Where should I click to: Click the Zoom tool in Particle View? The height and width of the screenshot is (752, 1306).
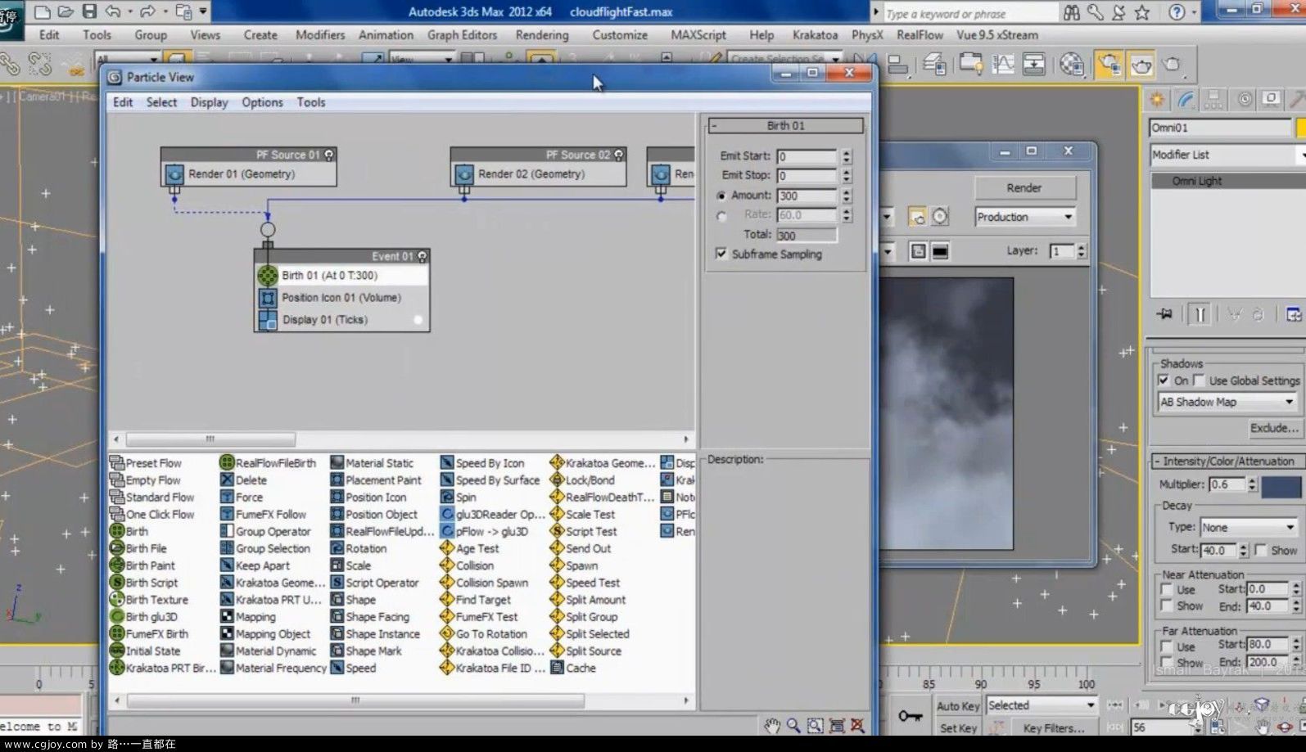click(x=793, y=725)
